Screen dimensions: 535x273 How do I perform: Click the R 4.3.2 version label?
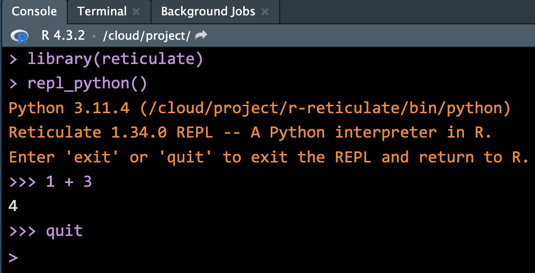point(64,36)
